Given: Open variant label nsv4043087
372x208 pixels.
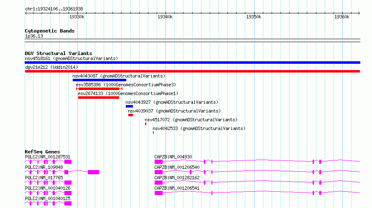Looking at the screenshot, I should 119,76.
